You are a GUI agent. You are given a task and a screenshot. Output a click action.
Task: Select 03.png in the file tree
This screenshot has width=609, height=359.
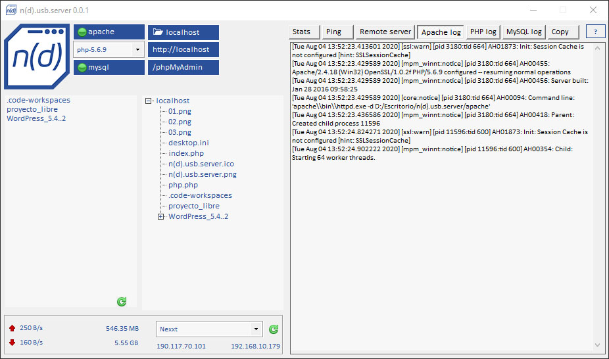point(180,132)
